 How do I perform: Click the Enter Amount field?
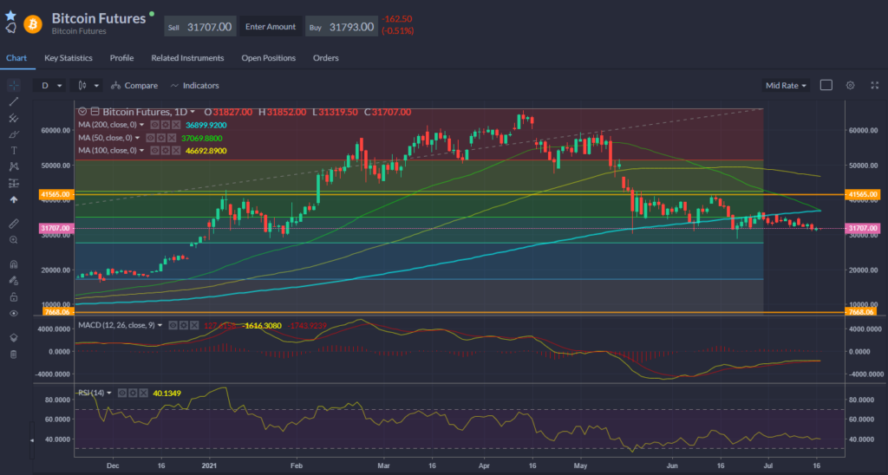pyautogui.click(x=271, y=27)
